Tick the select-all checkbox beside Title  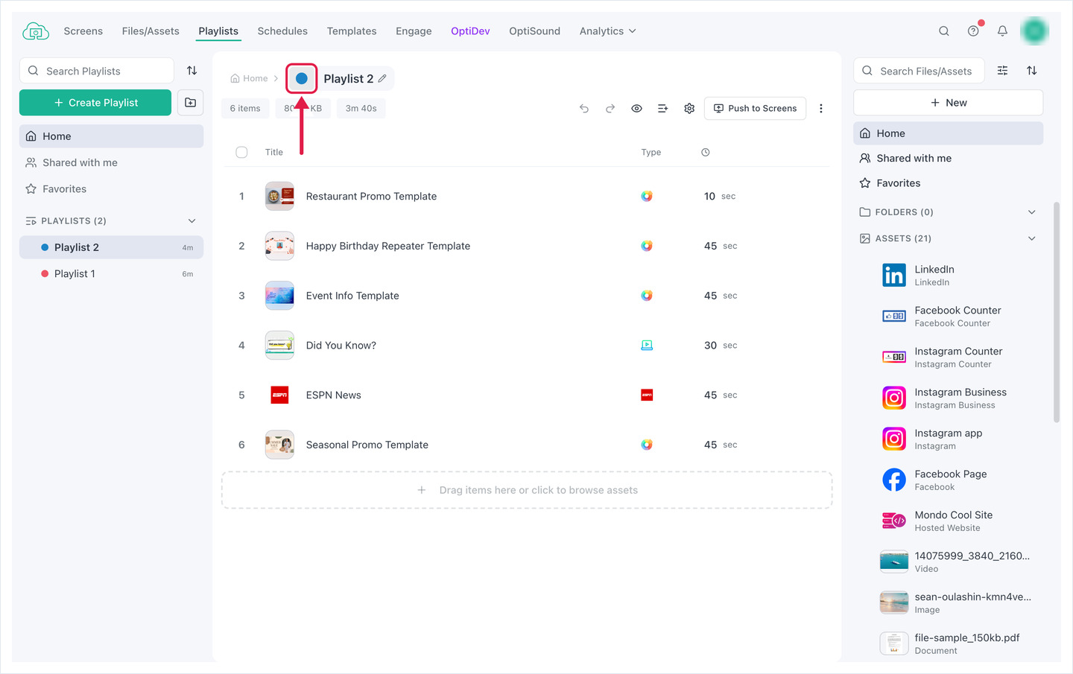(241, 152)
